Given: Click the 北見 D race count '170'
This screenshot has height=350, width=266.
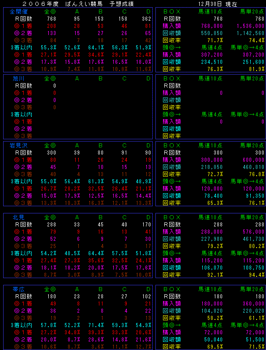Looking at the screenshot, I should (146, 224).
